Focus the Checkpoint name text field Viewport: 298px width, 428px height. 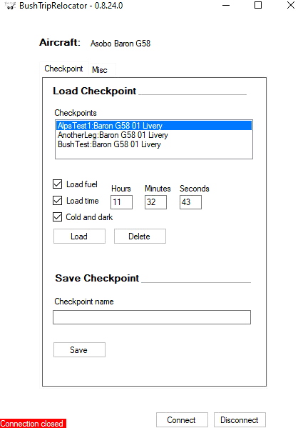click(152, 317)
